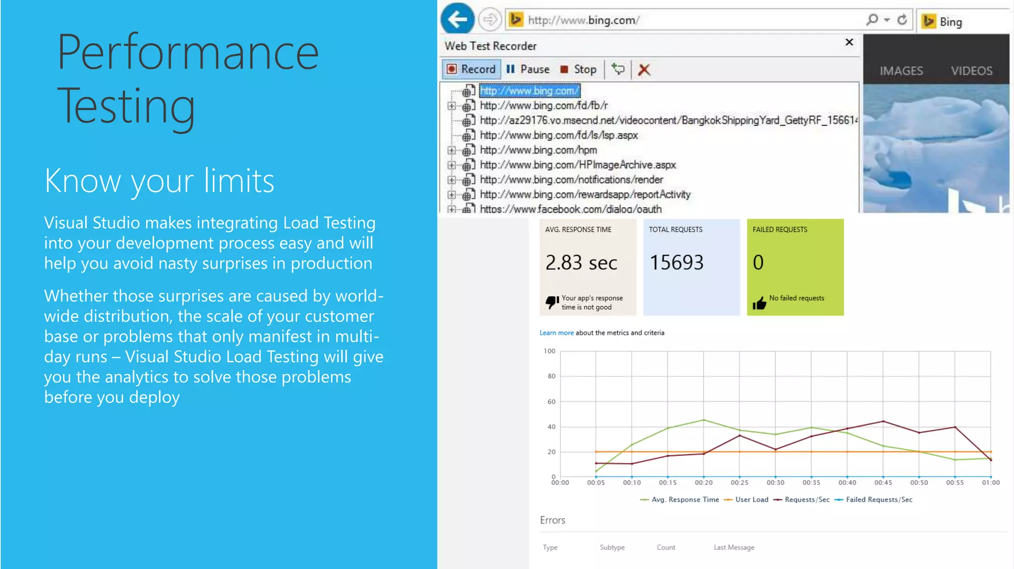The height and width of the screenshot is (569, 1014).
Task: Click the red X delete icon in toolbar
Action: pyautogui.click(x=644, y=69)
